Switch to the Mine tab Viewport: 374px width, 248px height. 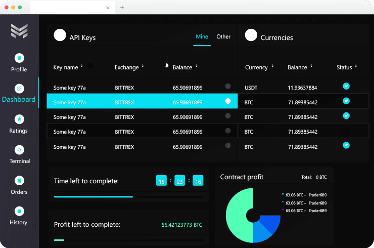tap(202, 36)
